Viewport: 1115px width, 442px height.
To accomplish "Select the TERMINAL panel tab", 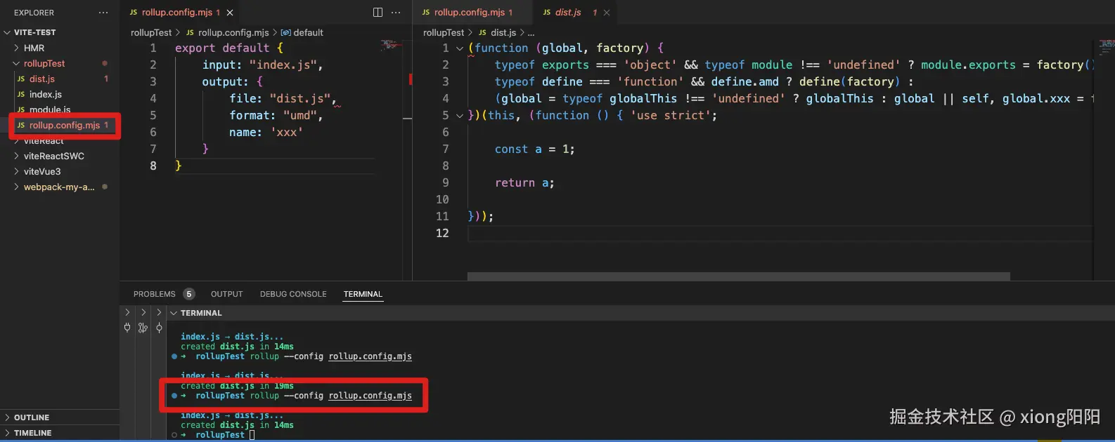I will pos(363,294).
